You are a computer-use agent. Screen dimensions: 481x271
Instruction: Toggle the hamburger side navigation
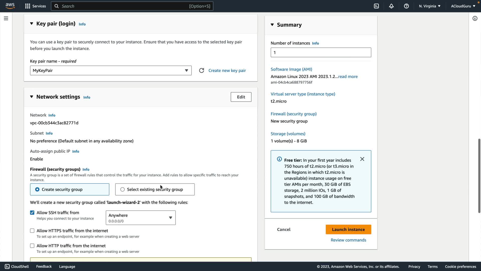click(6, 18)
